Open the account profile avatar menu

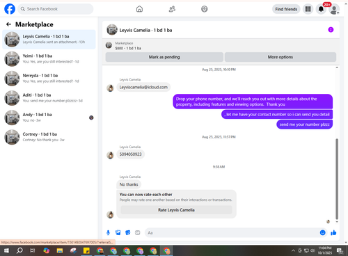pos(334,9)
